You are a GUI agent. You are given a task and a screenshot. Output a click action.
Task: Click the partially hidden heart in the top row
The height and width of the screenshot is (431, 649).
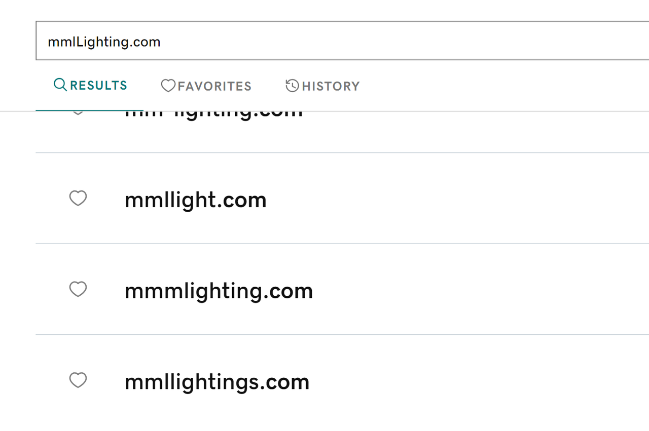78,113
